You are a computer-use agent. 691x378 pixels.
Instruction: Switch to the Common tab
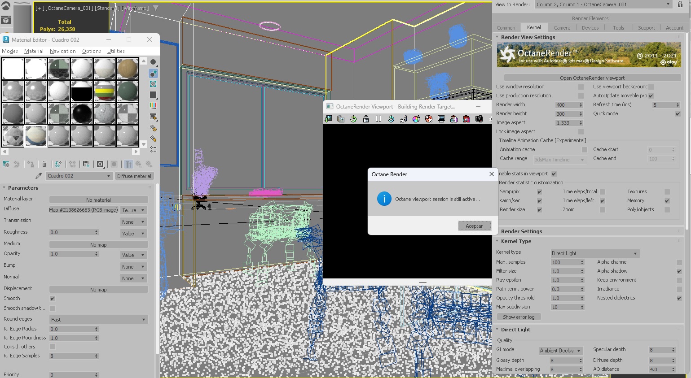pos(506,28)
